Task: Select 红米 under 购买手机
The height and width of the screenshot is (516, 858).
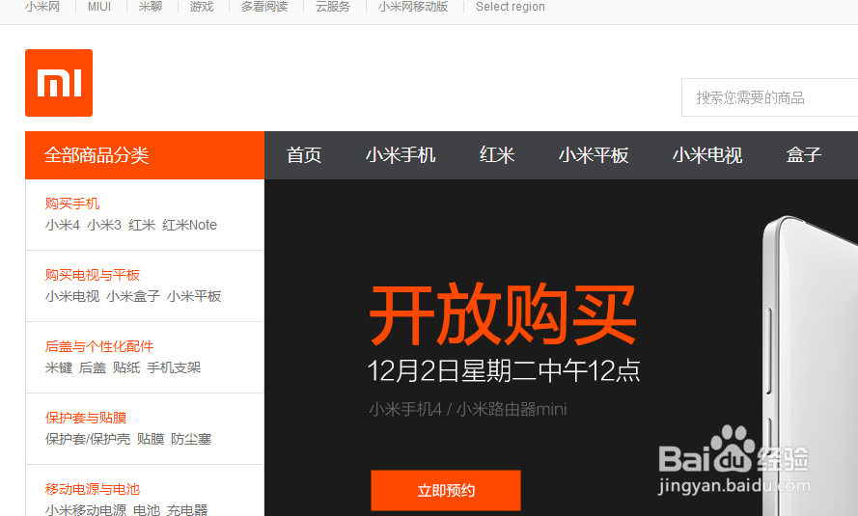Action: coord(142,225)
